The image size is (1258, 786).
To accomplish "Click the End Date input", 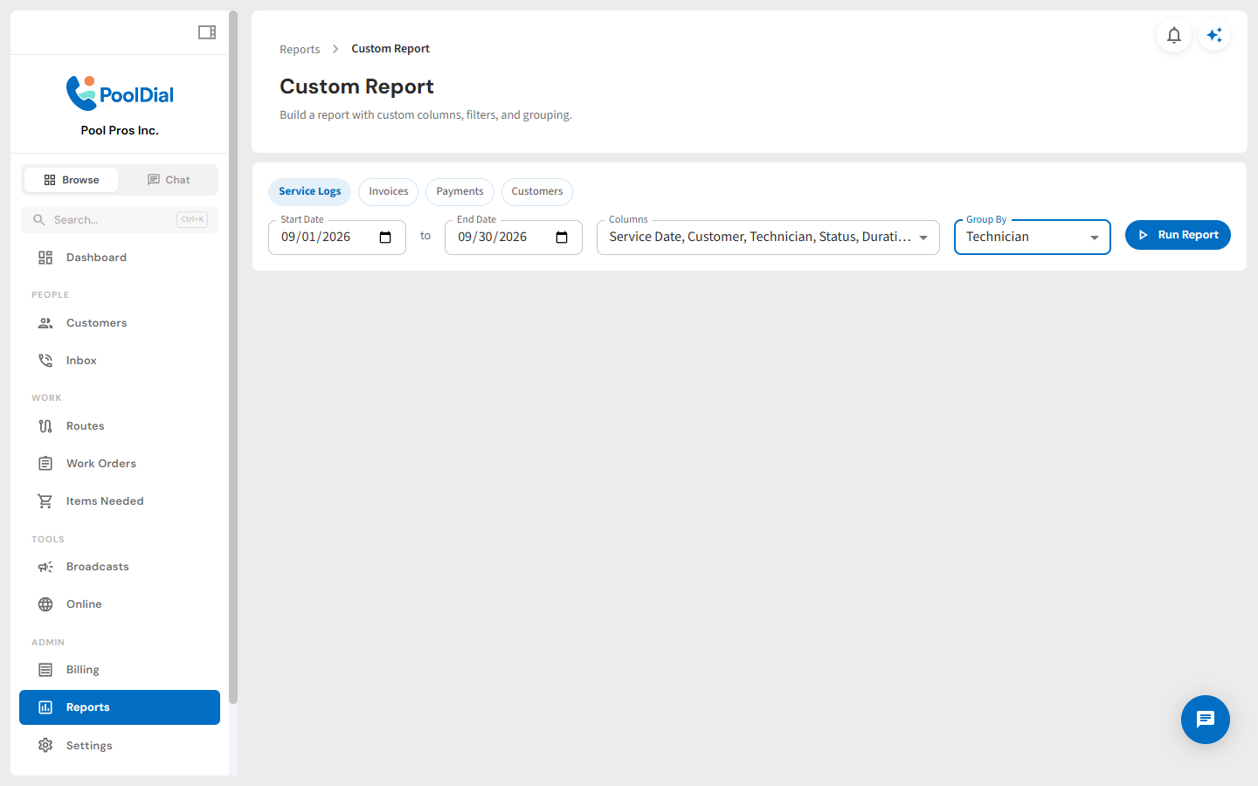I will [514, 238].
